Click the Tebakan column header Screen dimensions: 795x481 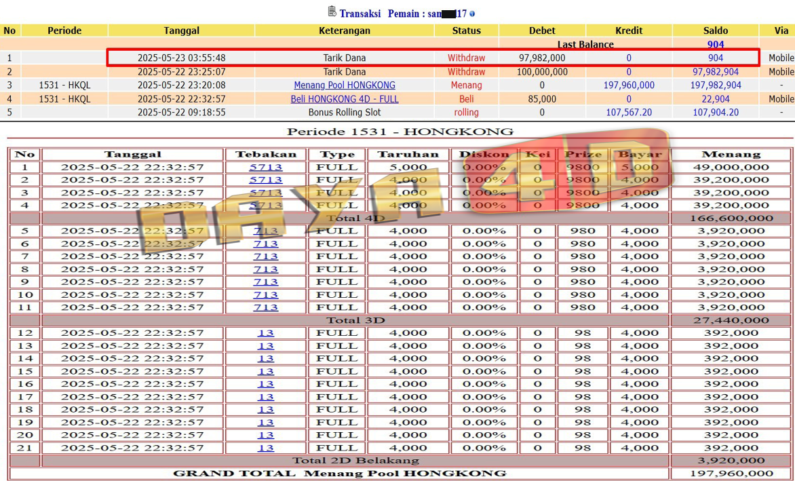pos(266,154)
